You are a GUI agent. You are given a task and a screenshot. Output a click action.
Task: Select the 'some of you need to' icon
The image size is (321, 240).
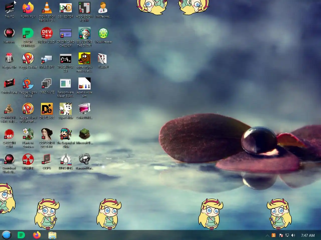tap(85, 62)
